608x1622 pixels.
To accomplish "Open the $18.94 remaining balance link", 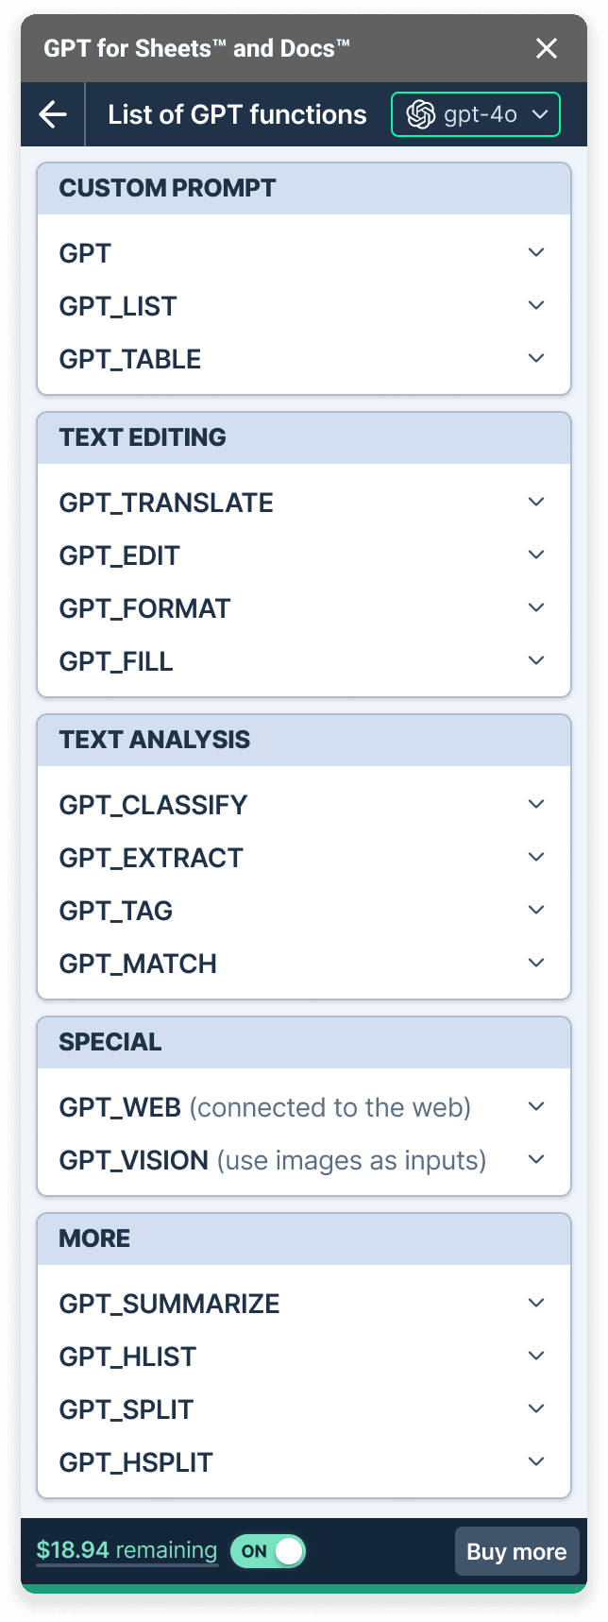I will pos(127,1550).
